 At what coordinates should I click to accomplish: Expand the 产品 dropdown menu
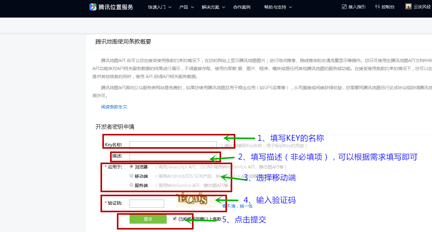[x=187, y=7]
